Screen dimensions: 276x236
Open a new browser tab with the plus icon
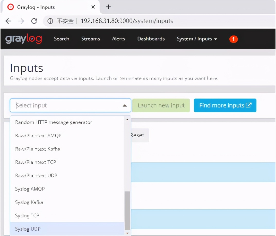click(x=108, y=7)
